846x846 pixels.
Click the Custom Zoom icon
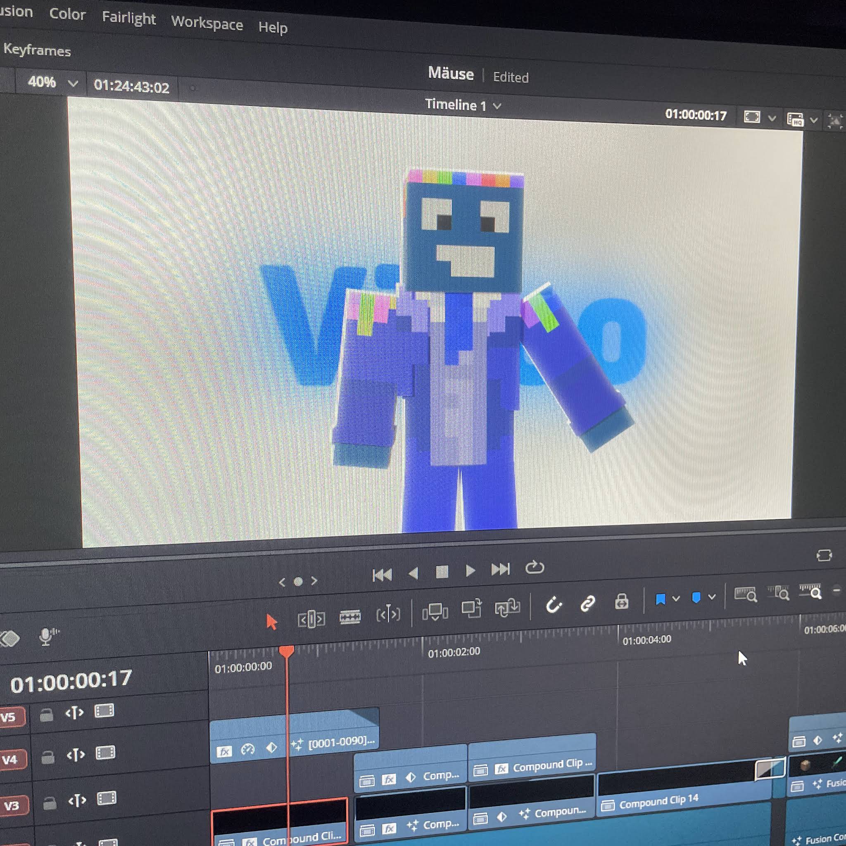[x=810, y=592]
